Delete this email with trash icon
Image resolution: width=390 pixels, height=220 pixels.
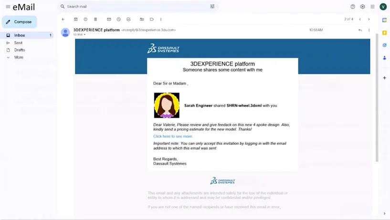[95, 19]
